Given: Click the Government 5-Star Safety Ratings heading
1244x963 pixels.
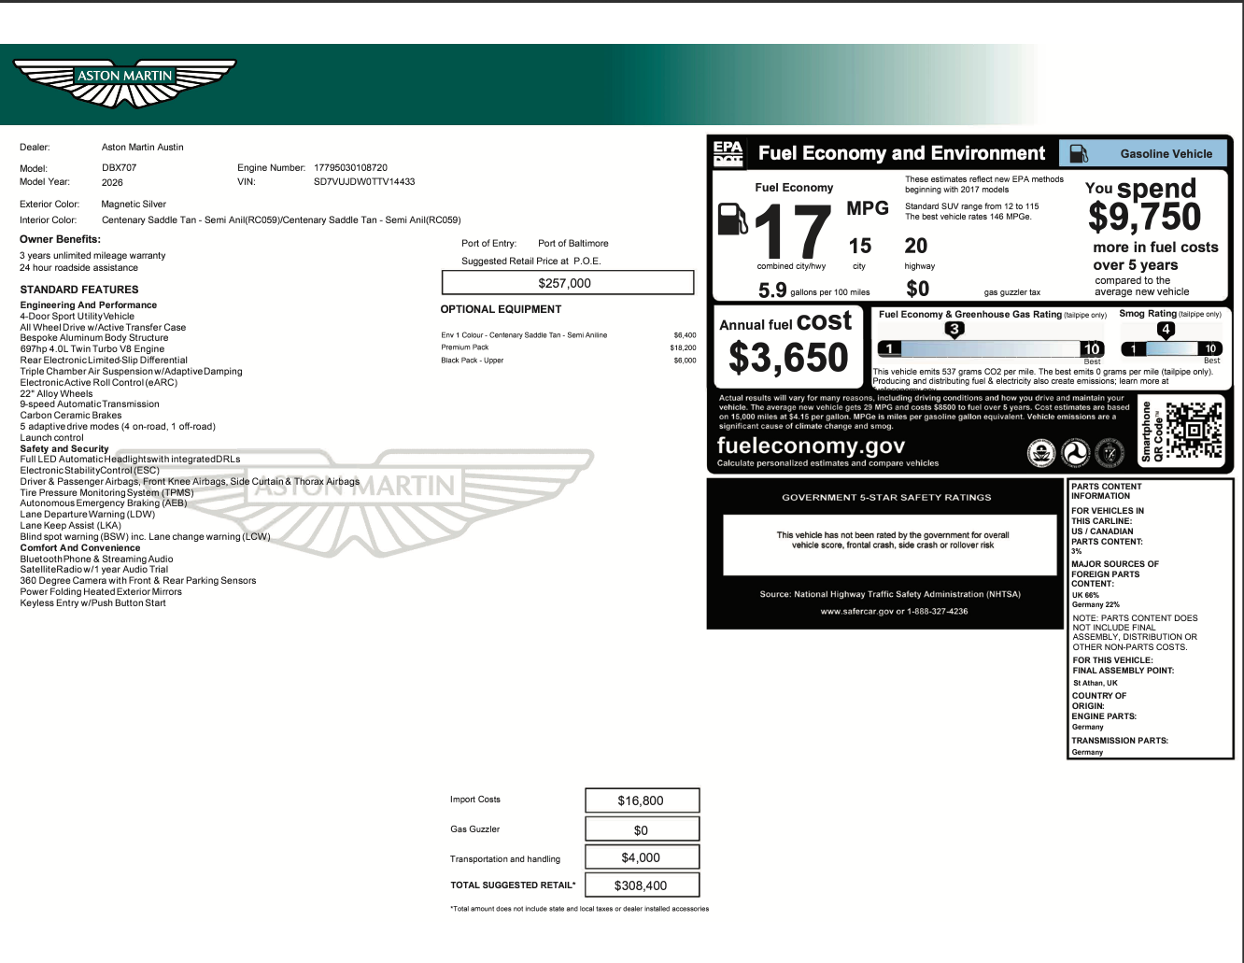Looking at the screenshot, I should click(x=886, y=498).
